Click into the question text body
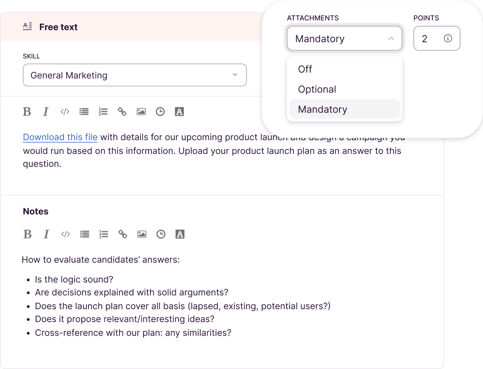Screen dimensions: 483x369 click(x=213, y=151)
